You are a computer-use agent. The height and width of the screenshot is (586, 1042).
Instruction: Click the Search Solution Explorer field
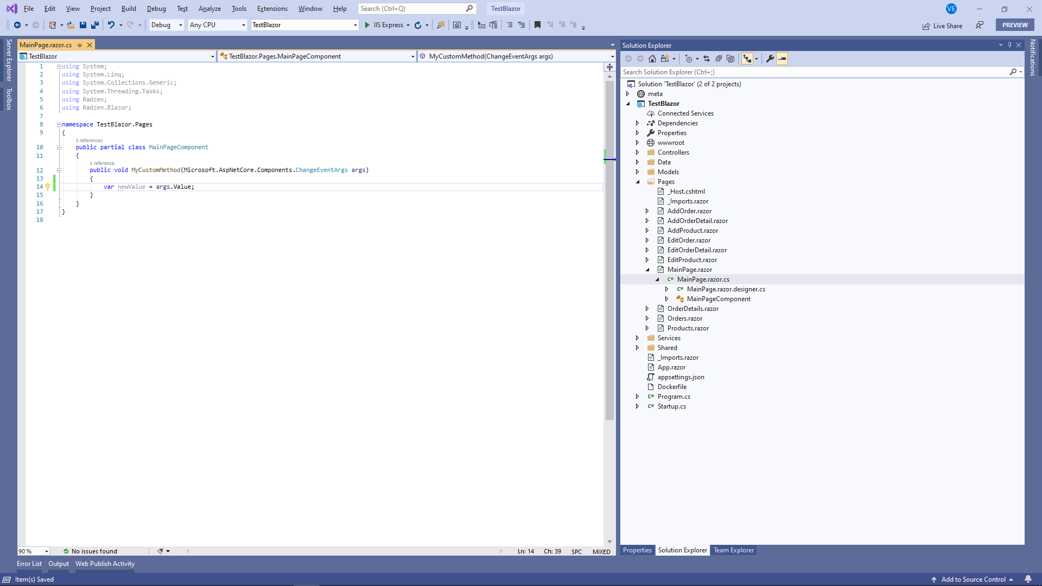click(x=815, y=72)
